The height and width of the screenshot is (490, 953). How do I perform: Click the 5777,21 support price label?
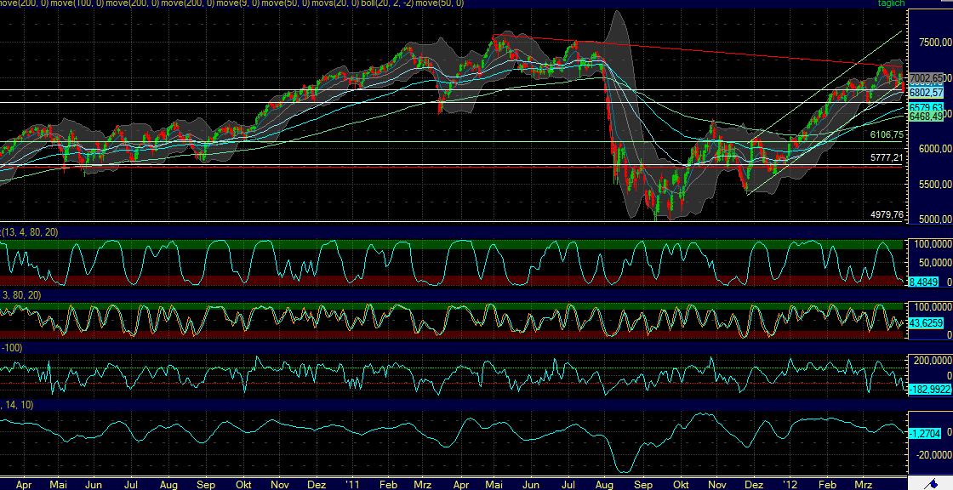point(885,158)
